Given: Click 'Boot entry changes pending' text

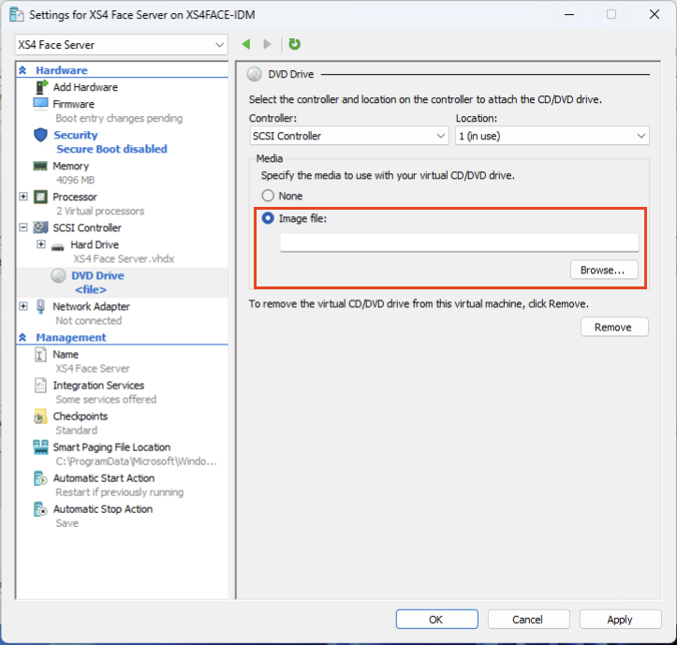Looking at the screenshot, I should [119, 118].
